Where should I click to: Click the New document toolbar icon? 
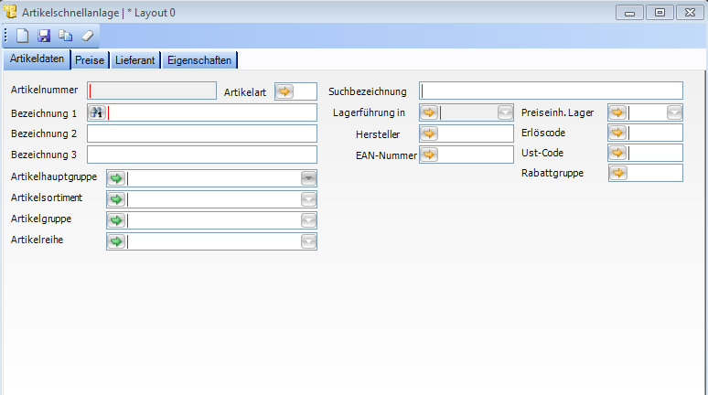tap(23, 36)
